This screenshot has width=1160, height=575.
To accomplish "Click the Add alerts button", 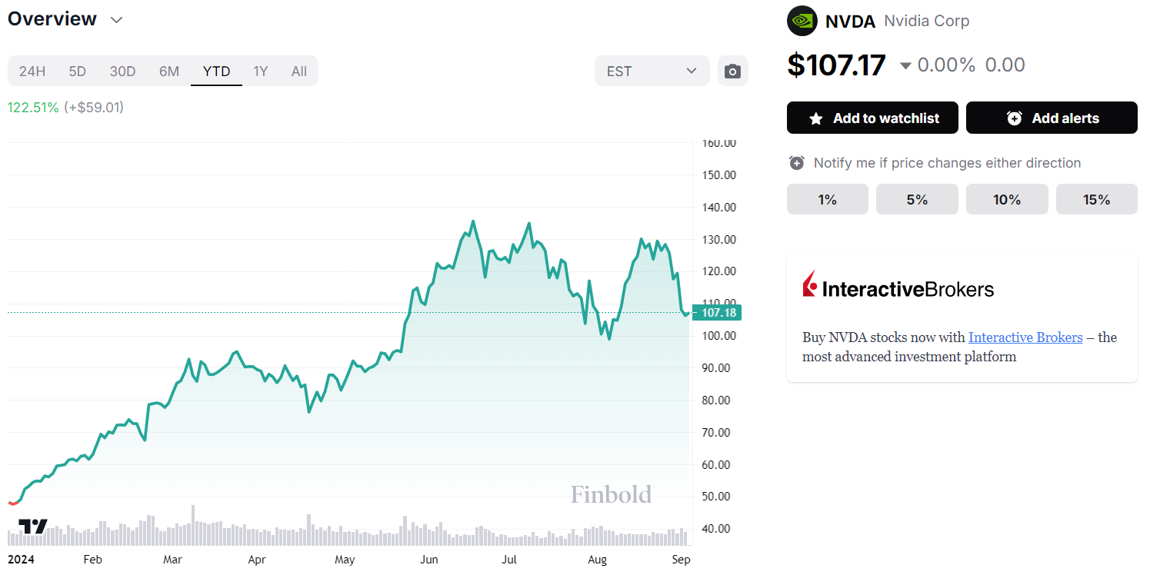I will [x=1052, y=118].
